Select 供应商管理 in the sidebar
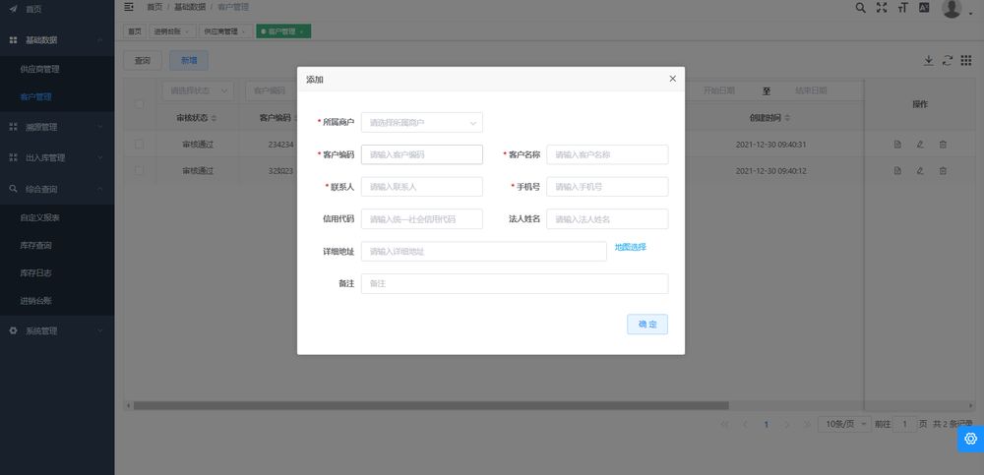Viewport: 984px width, 475px height. click(40, 70)
